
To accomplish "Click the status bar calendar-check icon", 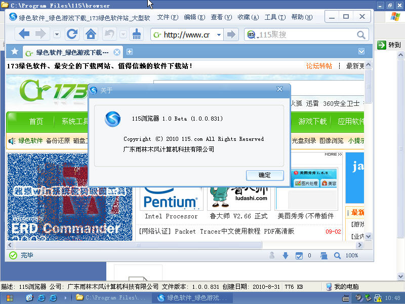I will point(299,256).
